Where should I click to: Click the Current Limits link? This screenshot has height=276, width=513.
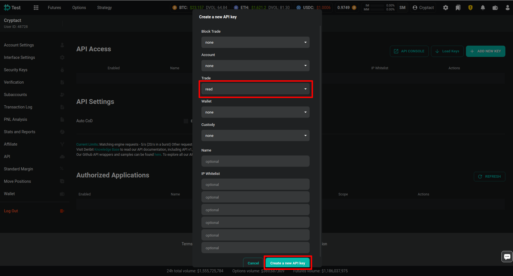point(87,144)
